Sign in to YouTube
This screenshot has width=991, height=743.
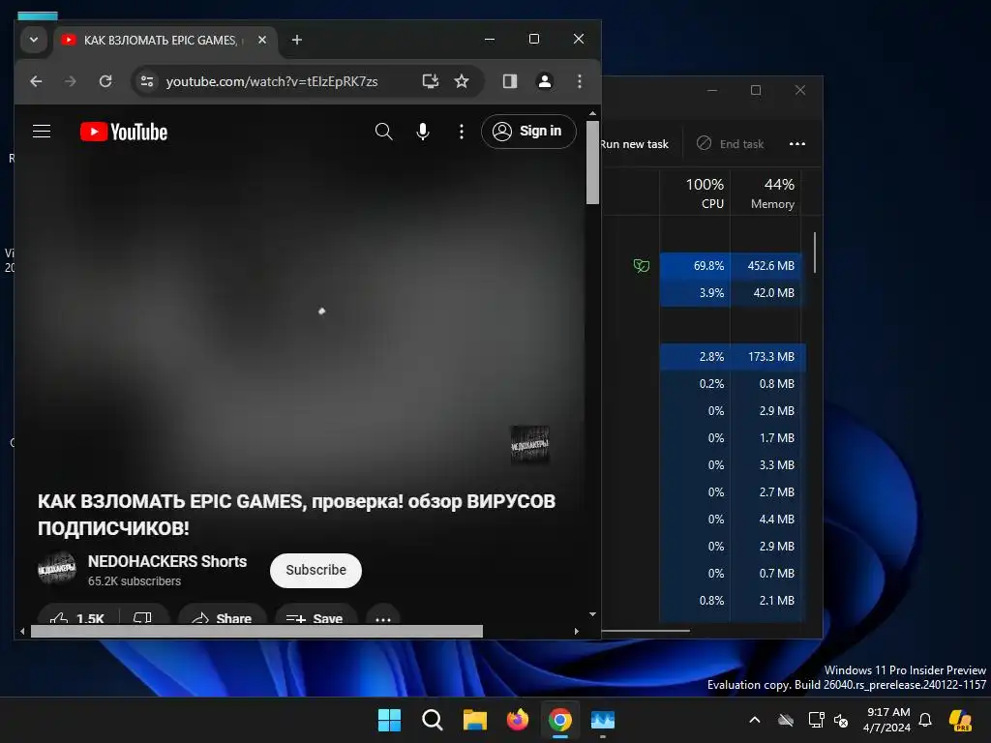(528, 132)
